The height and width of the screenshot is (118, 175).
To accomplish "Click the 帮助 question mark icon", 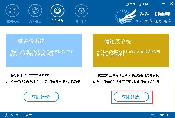I will tap(127, 4).
